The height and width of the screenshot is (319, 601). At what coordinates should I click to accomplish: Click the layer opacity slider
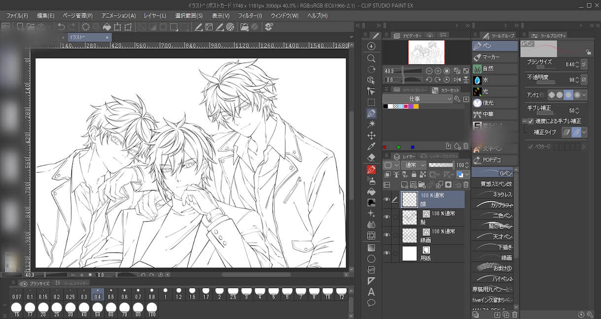pyautogui.click(x=441, y=165)
